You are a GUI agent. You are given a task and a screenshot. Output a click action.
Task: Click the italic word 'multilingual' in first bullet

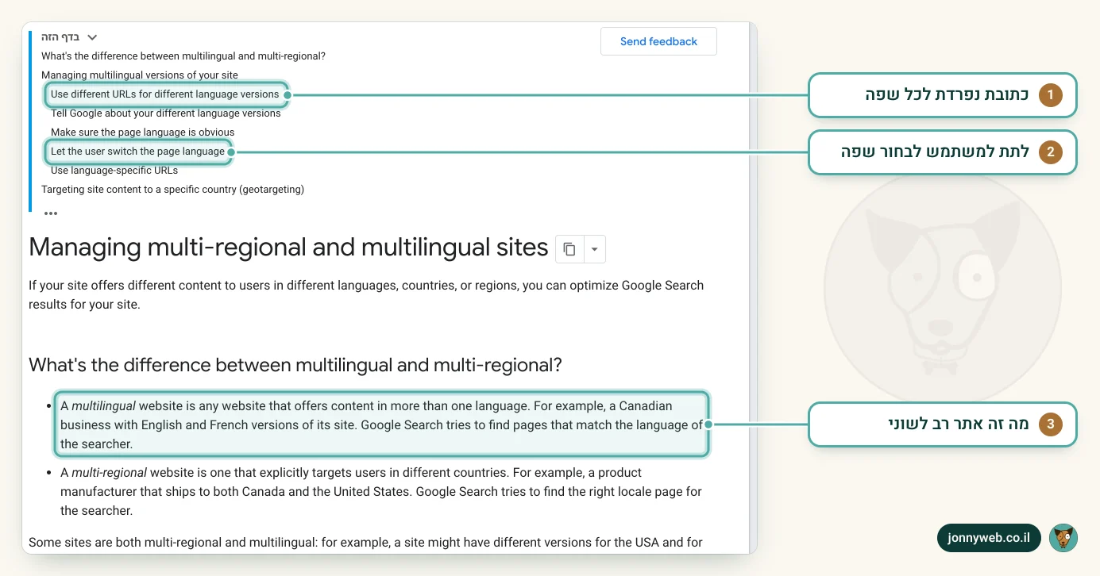[103, 406]
